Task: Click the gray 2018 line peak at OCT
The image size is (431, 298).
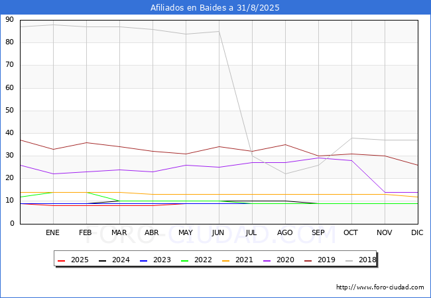Action: click(351, 138)
